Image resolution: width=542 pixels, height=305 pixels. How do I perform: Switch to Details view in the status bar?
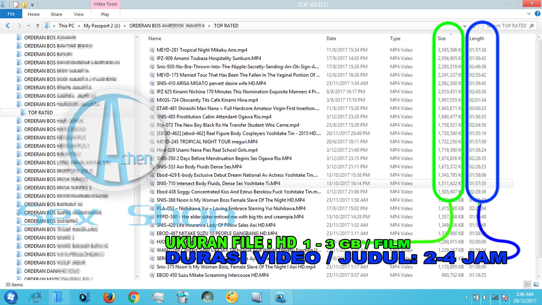pyautogui.click(x=527, y=285)
